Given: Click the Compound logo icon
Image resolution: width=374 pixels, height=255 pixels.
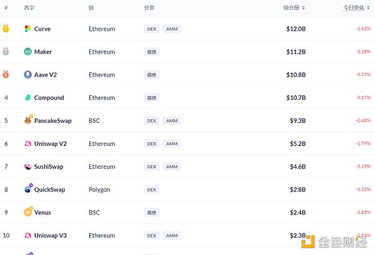Looking at the screenshot, I should click(28, 97).
